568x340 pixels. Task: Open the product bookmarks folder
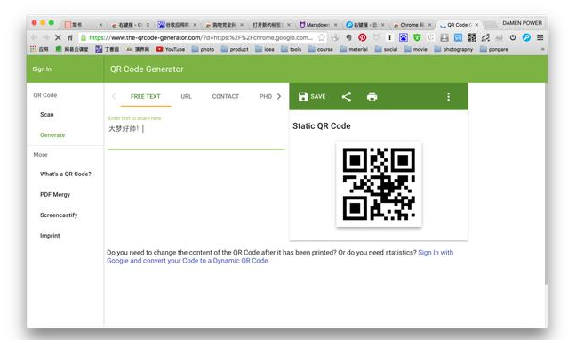tap(235, 49)
